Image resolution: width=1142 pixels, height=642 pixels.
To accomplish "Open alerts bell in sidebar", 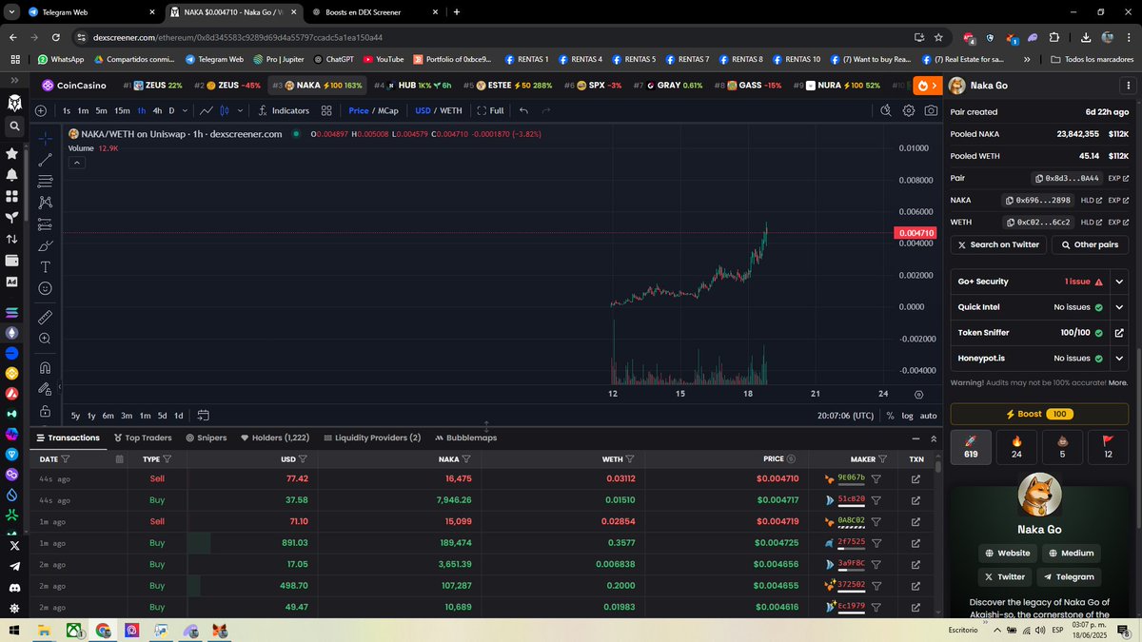I will coord(12,175).
